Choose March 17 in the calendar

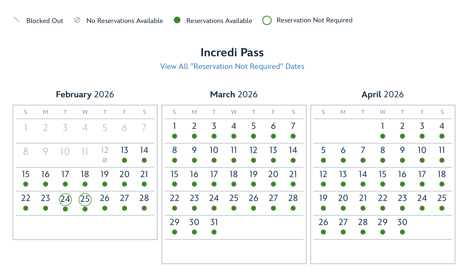[x=214, y=174]
